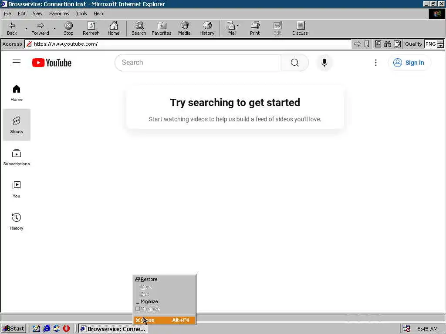Click the Start button on taskbar
Screen dimensions: 446x334
coord(14,329)
